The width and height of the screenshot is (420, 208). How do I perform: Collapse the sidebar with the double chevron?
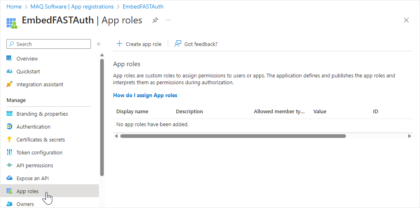point(99,44)
